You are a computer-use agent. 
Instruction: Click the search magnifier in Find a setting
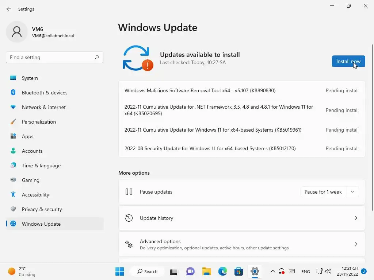click(x=96, y=57)
